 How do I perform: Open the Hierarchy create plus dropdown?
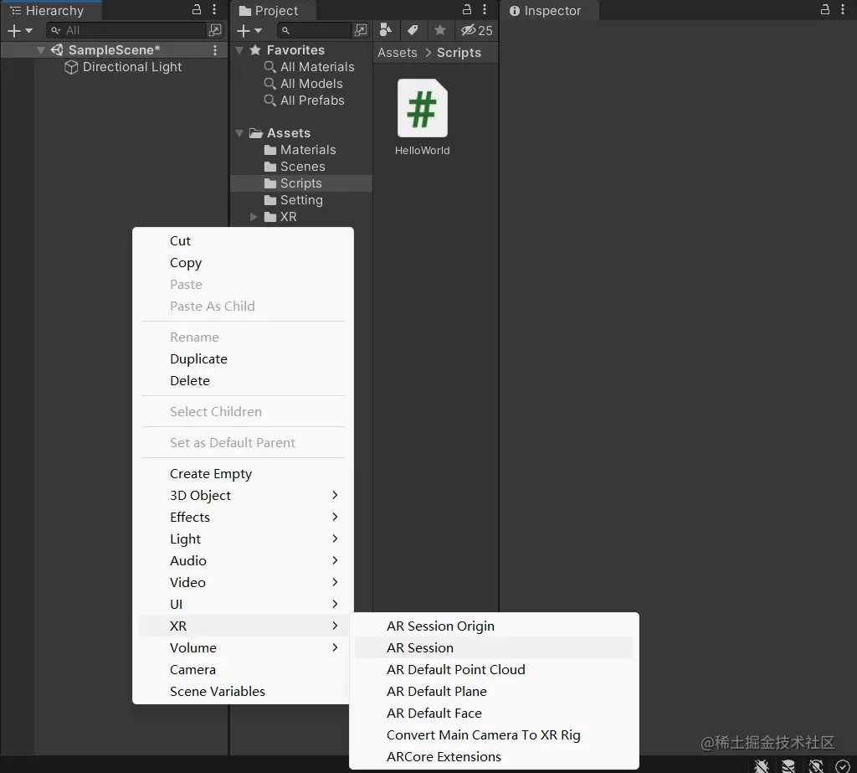pyautogui.click(x=20, y=31)
